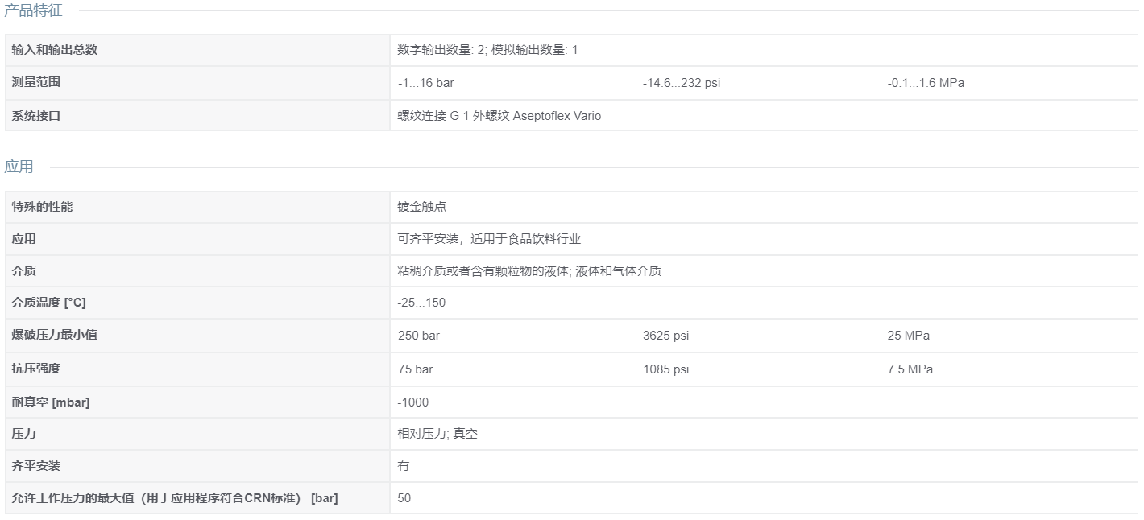This screenshot has width=1144, height=520.
Task: Click the -1...16 bar value
Action: (425, 83)
